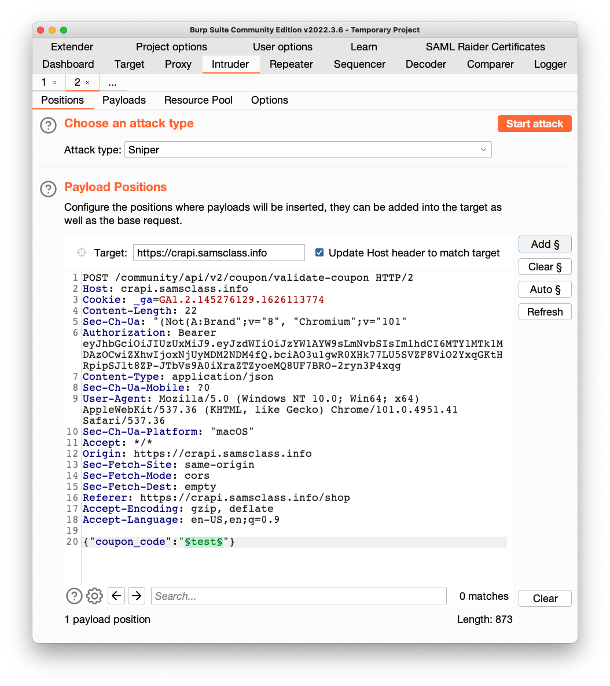Select the Positions sub-tab
This screenshot has width=610, height=686.
[63, 100]
